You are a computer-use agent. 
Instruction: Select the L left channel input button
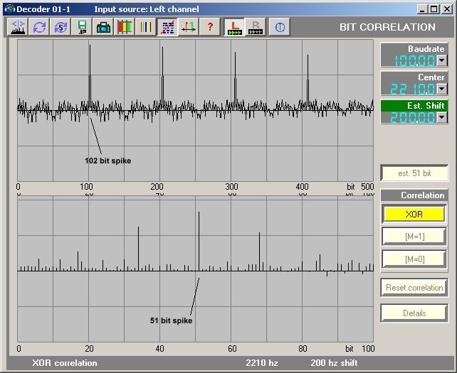pos(233,28)
